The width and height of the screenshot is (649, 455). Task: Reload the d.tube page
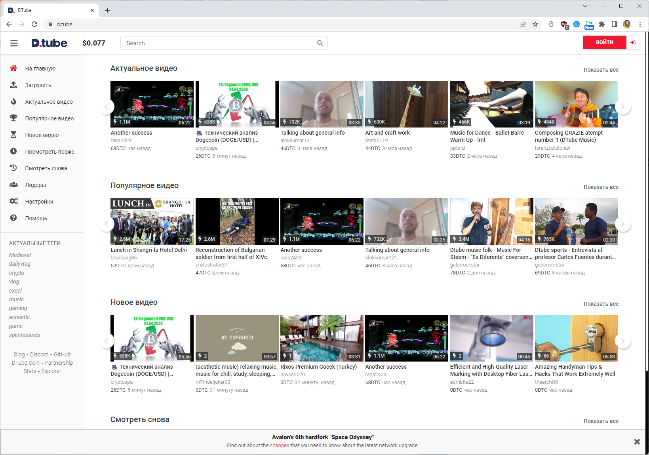coord(34,24)
